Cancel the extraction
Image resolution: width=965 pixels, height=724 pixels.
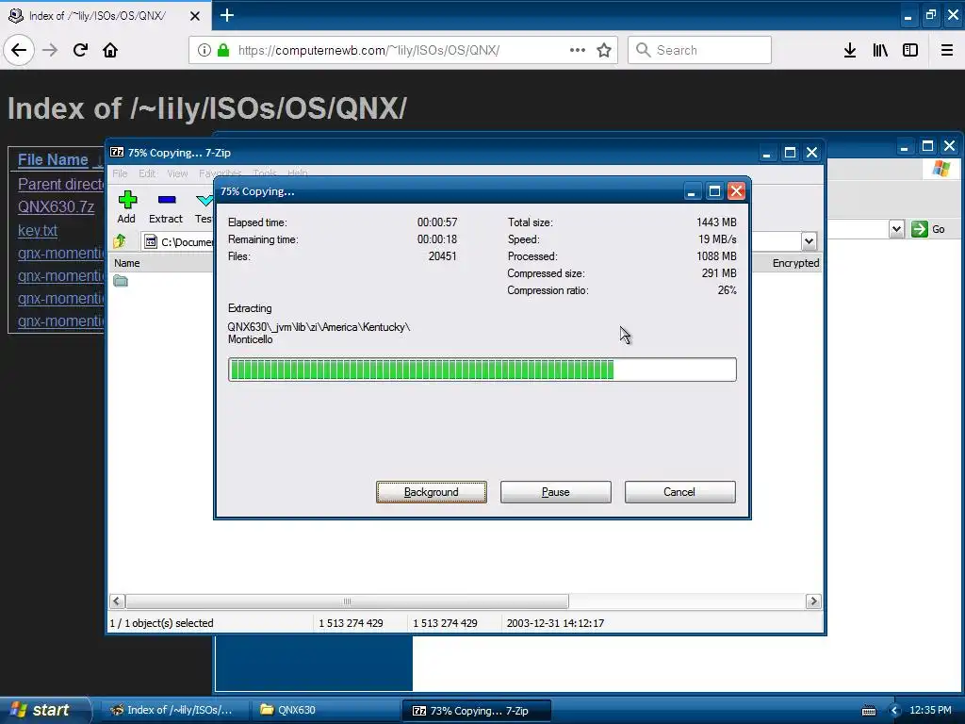pos(680,492)
